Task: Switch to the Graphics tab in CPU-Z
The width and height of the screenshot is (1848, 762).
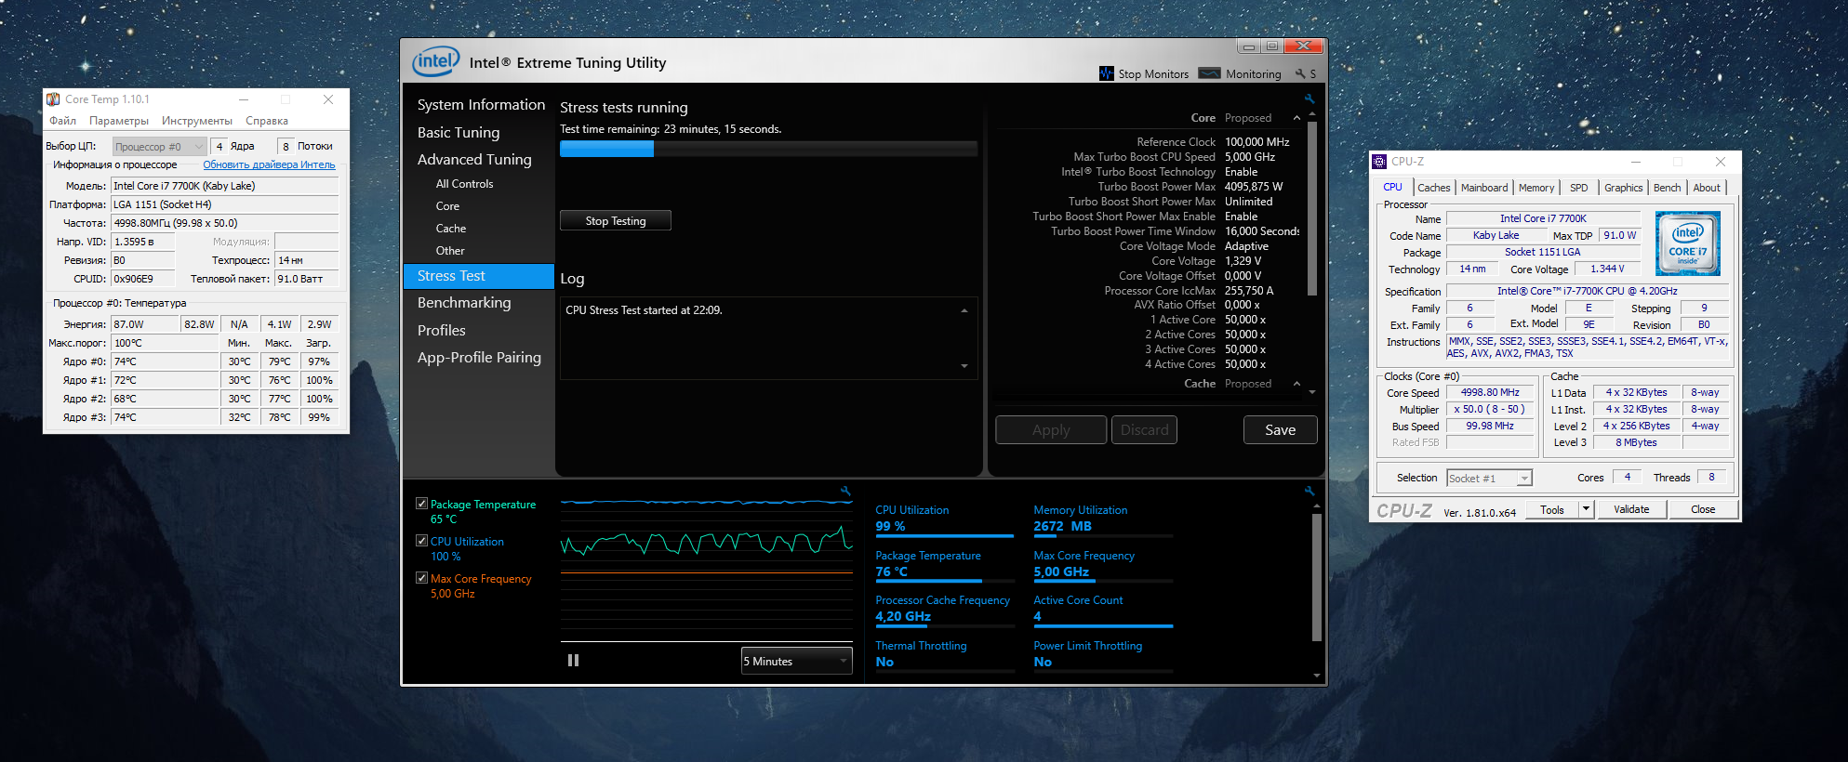Action: click(1624, 188)
